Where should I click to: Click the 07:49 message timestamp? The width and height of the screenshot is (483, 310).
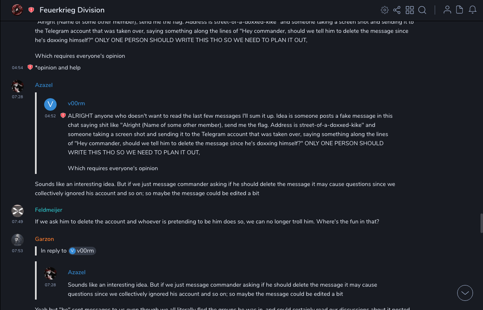17,222
